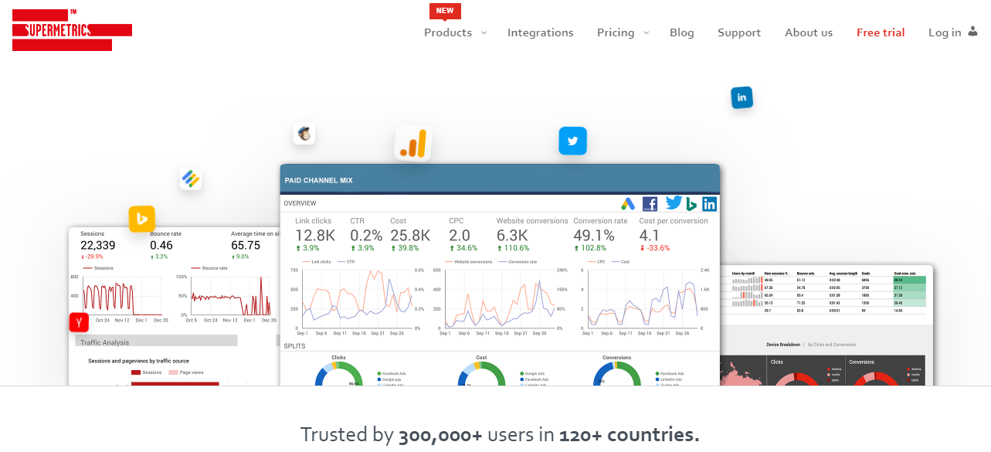Click the Twitter bird icon in Overview row
This screenshot has height=452, width=991.
[674, 203]
